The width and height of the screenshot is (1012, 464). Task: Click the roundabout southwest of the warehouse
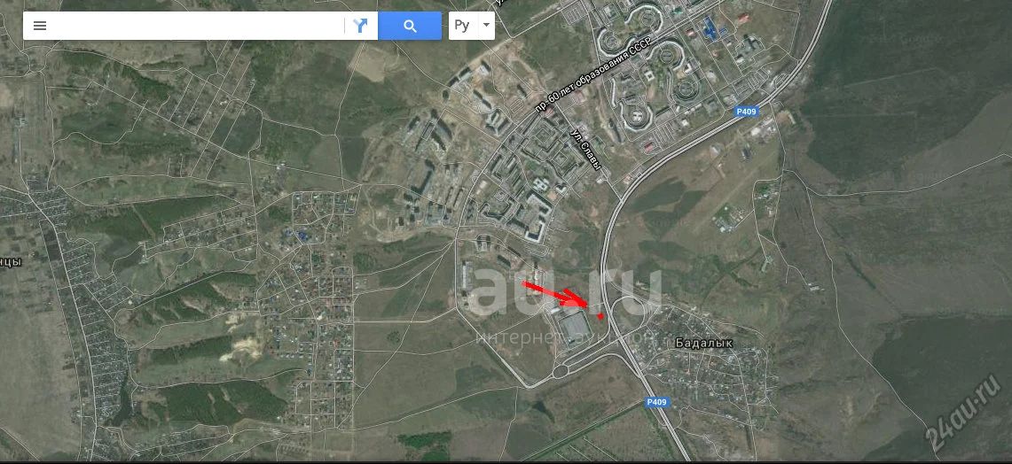pyautogui.click(x=559, y=371)
